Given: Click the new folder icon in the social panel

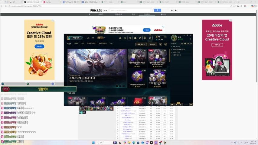Looking at the screenshot, I should [x=185, y=43].
